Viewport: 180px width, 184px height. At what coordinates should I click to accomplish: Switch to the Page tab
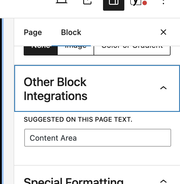(x=33, y=32)
